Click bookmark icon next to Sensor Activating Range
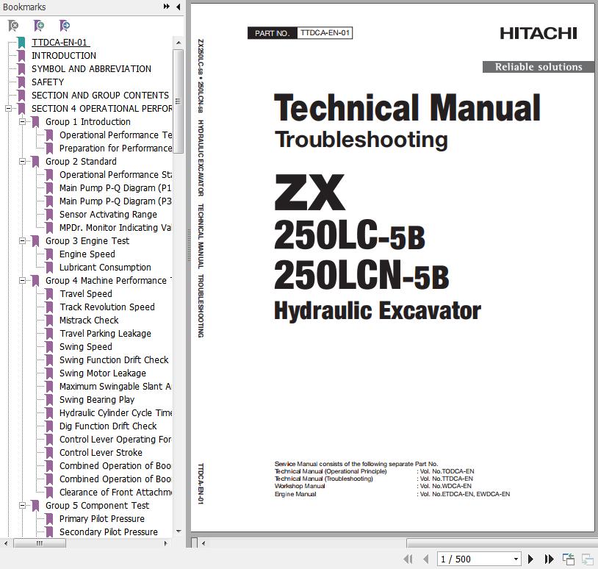 pyautogui.click(x=49, y=215)
